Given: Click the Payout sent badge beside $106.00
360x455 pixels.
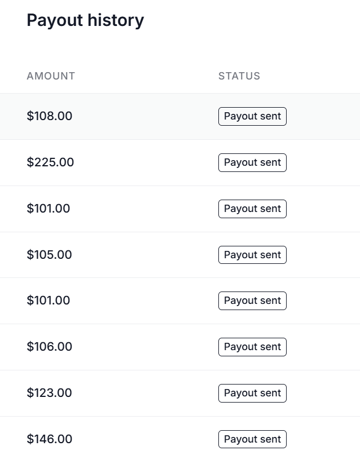Looking at the screenshot, I should point(252,347).
